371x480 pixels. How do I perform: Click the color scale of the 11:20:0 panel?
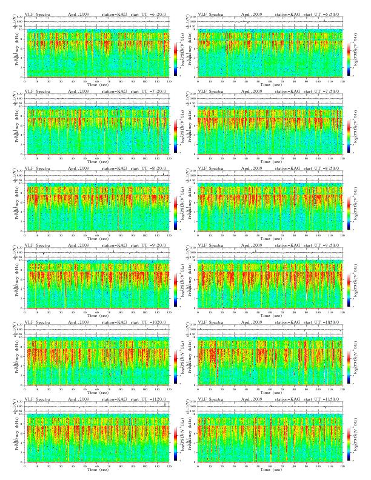pos(175,444)
